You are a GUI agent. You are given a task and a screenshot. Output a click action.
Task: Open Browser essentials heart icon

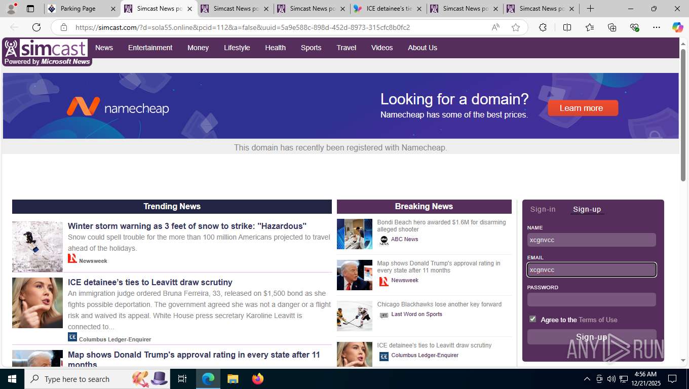634,27
